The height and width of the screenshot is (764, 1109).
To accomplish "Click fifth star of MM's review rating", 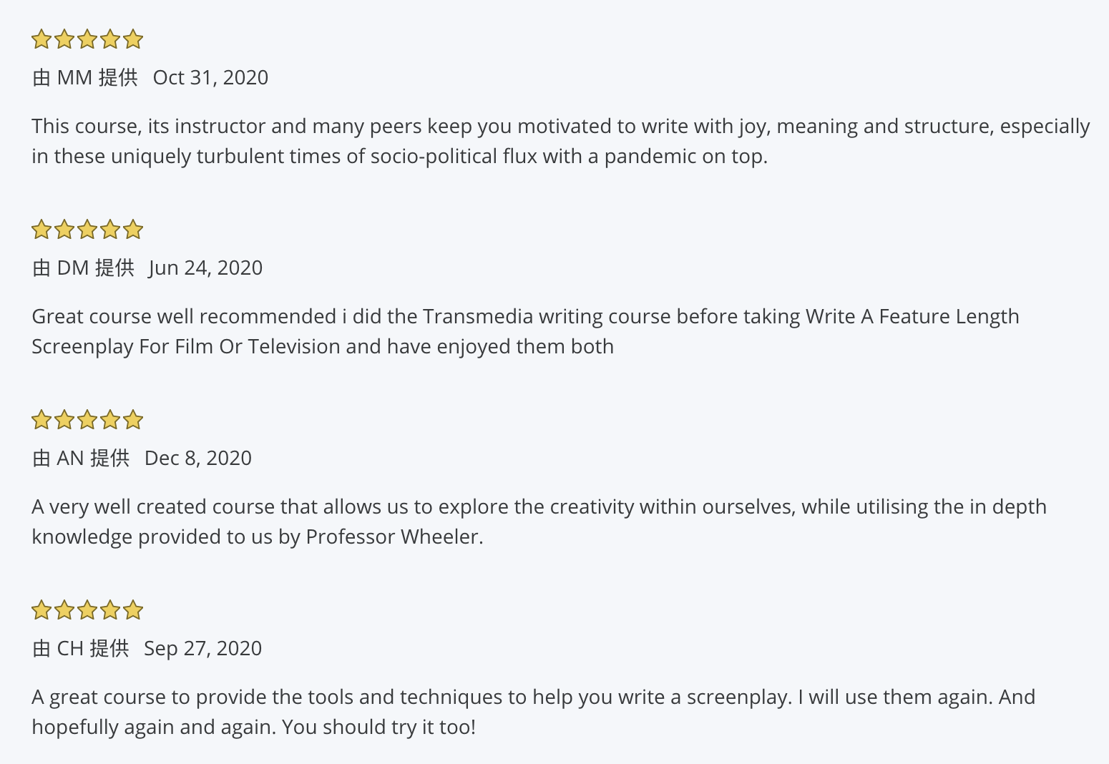I will point(133,39).
